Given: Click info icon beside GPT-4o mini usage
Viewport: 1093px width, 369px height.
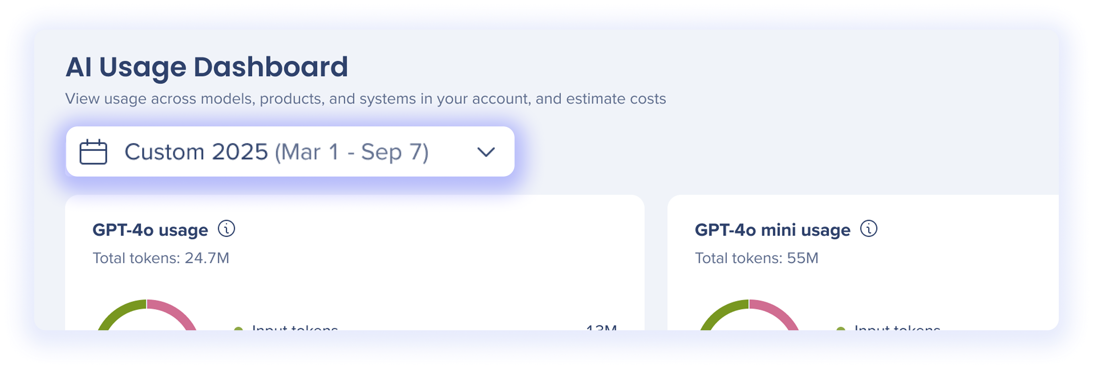Looking at the screenshot, I should (868, 229).
